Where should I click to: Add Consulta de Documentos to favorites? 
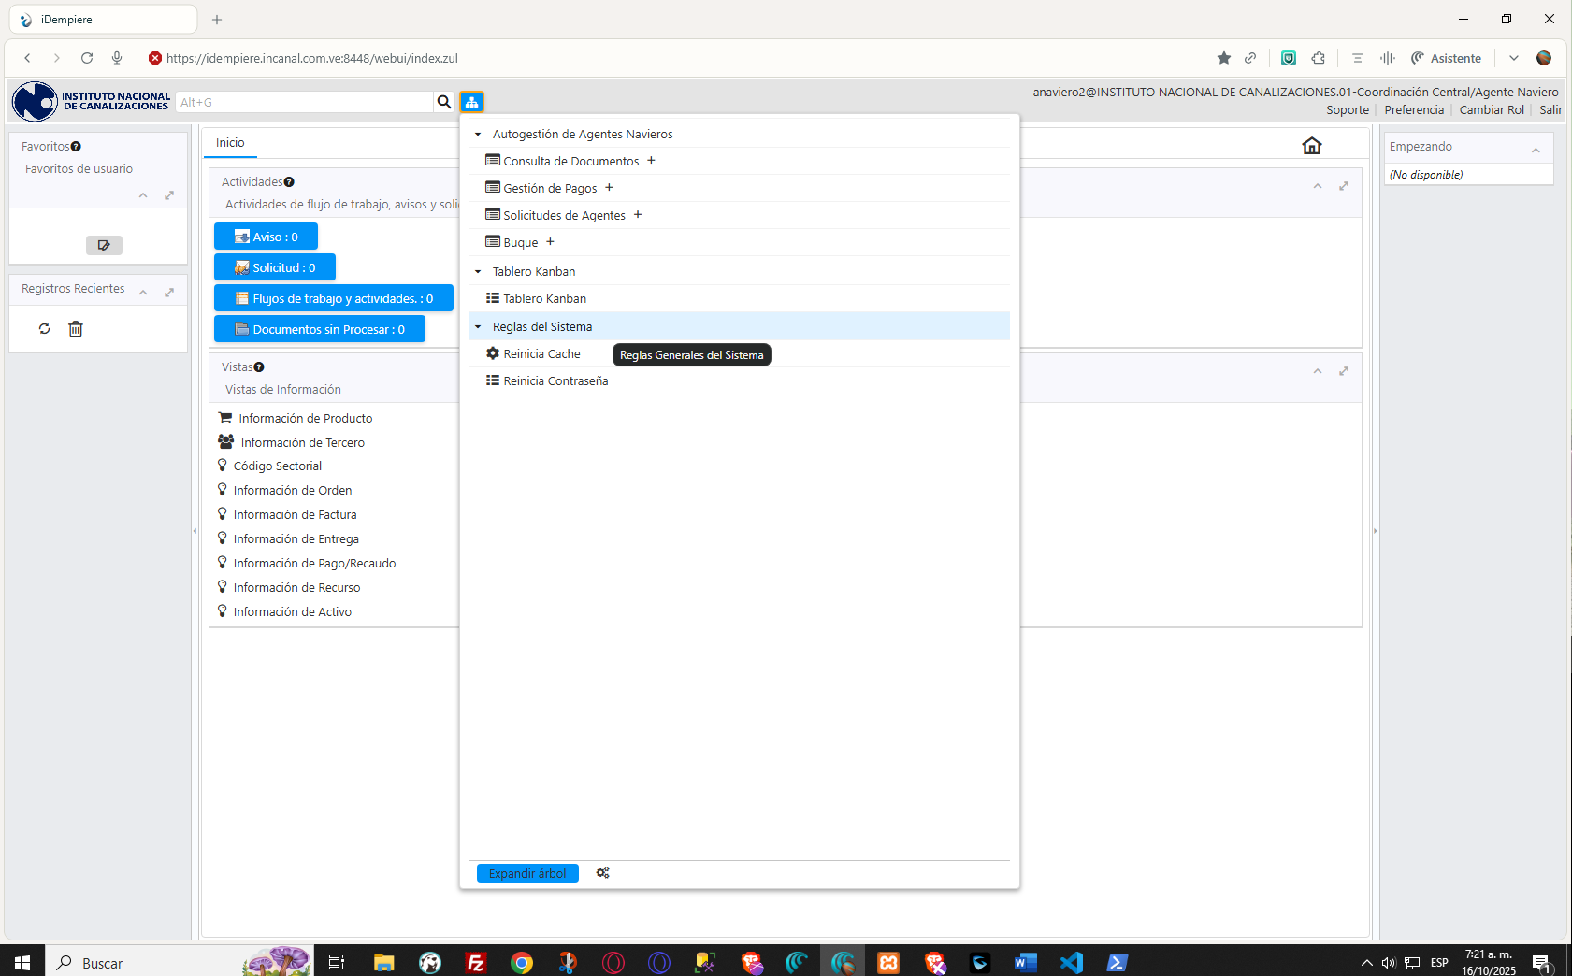point(652,161)
